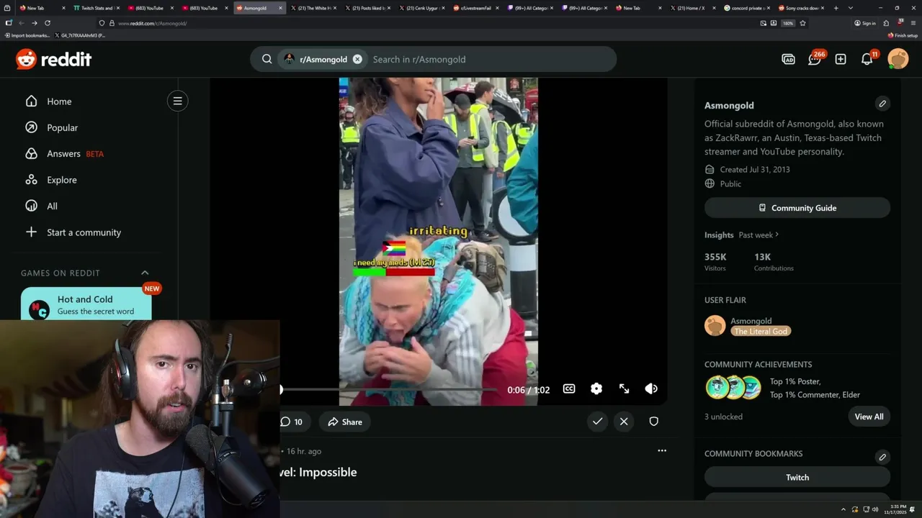Approve the post with the checkmark icon

tap(597, 422)
